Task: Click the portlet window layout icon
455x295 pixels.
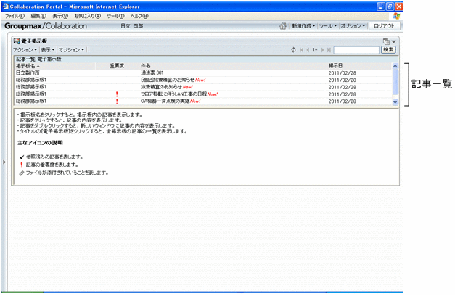Action: tap(386, 41)
